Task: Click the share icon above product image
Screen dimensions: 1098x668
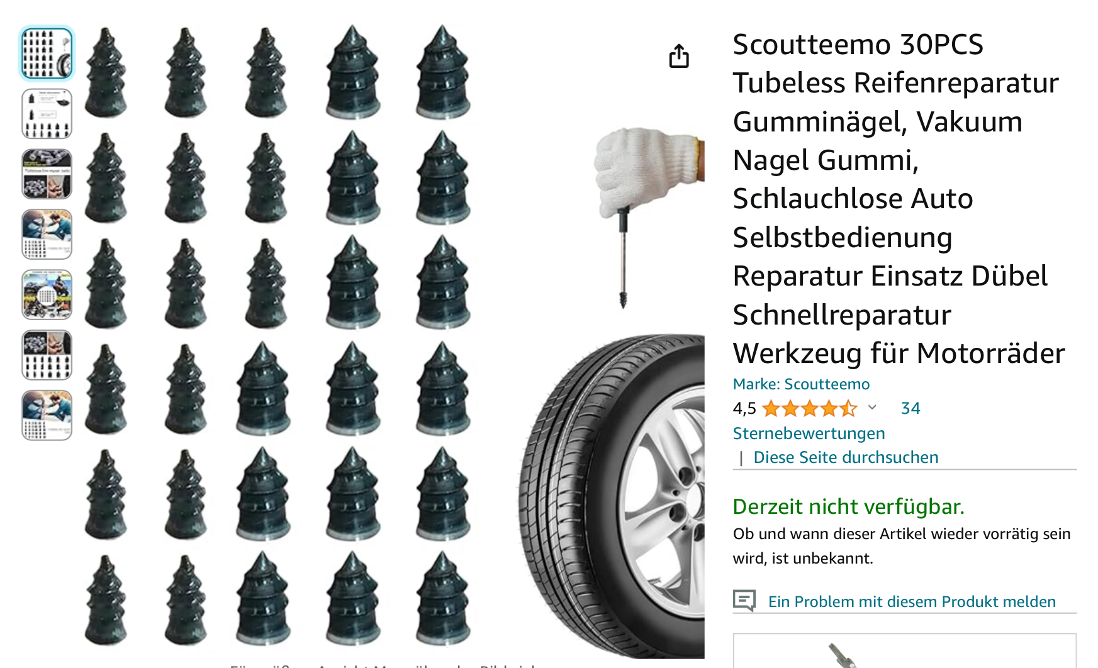Action: coord(679,55)
